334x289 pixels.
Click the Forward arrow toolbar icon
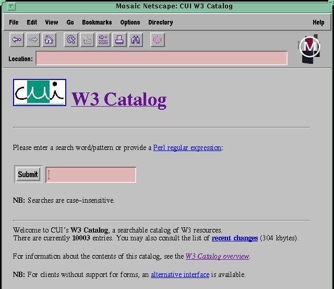coord(33,40)
